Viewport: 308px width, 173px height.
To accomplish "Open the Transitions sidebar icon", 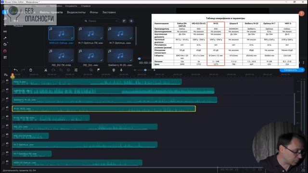I will pos(5,31).
